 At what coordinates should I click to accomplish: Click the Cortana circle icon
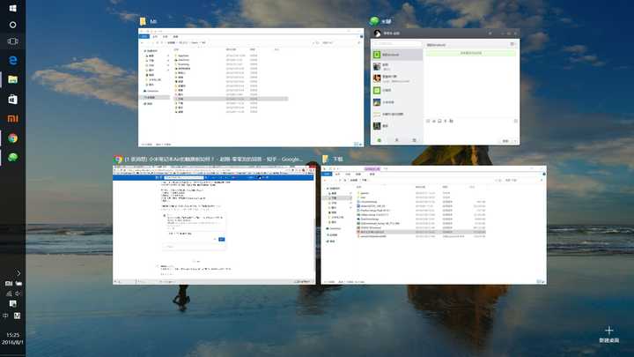[12, 25]
